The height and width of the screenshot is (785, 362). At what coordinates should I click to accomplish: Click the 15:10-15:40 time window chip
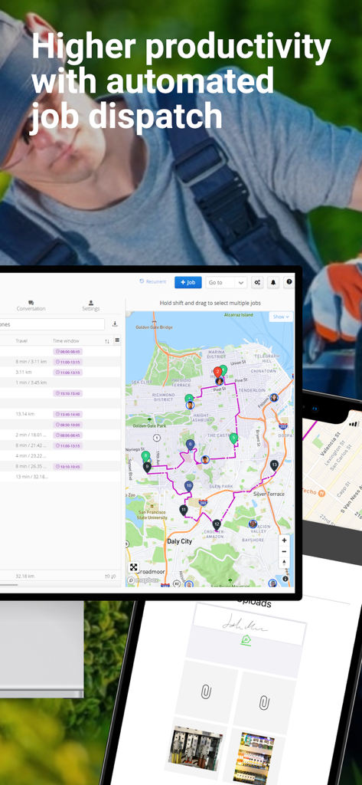[67, 393]
